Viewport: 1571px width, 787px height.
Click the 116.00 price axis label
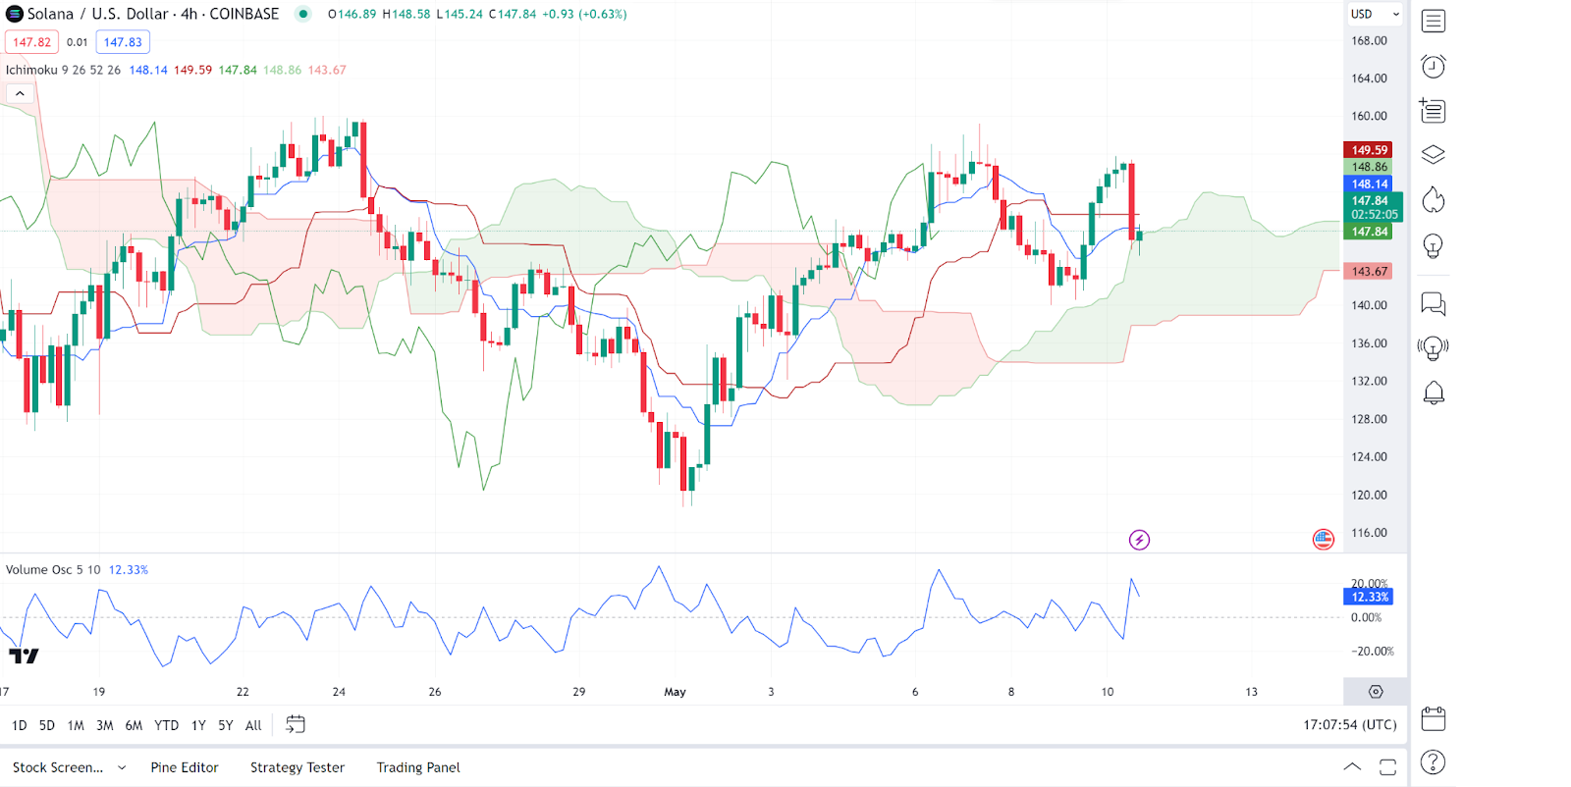pos(1369,533)
